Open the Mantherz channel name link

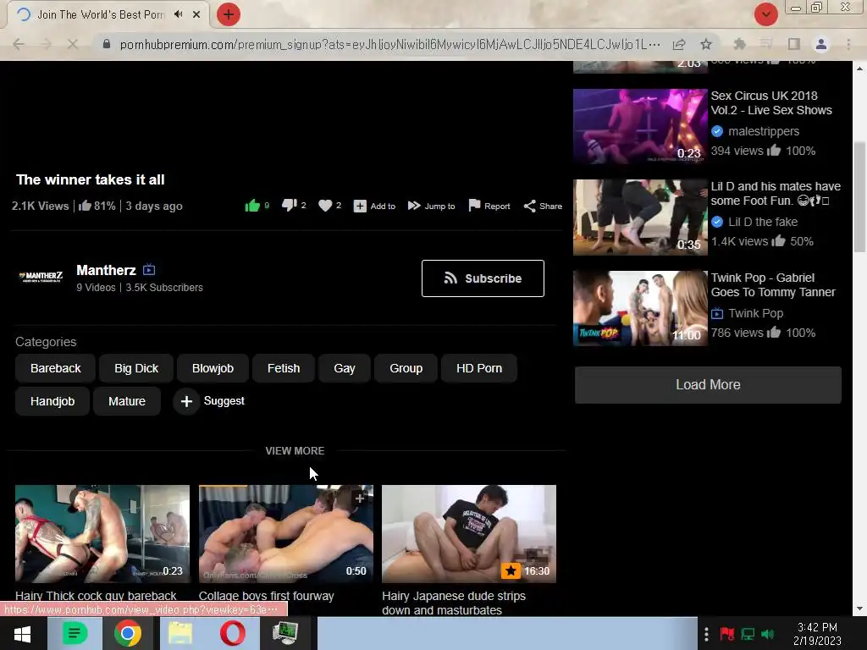click(106, 270)
